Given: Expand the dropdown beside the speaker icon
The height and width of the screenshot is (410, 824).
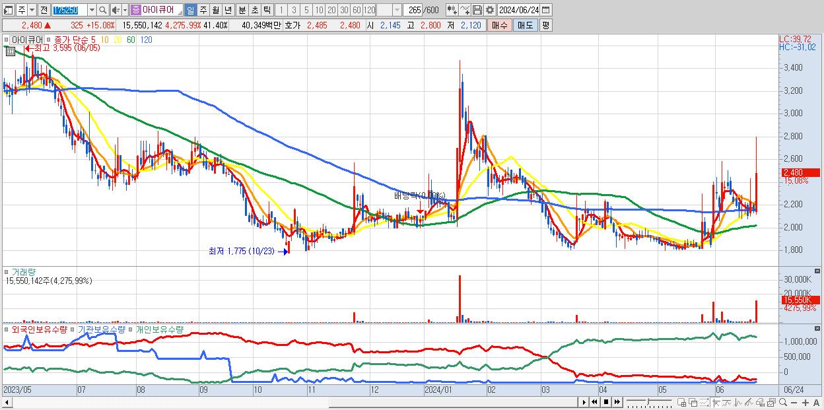Looking at the screenshot, I should pos(125,10).
